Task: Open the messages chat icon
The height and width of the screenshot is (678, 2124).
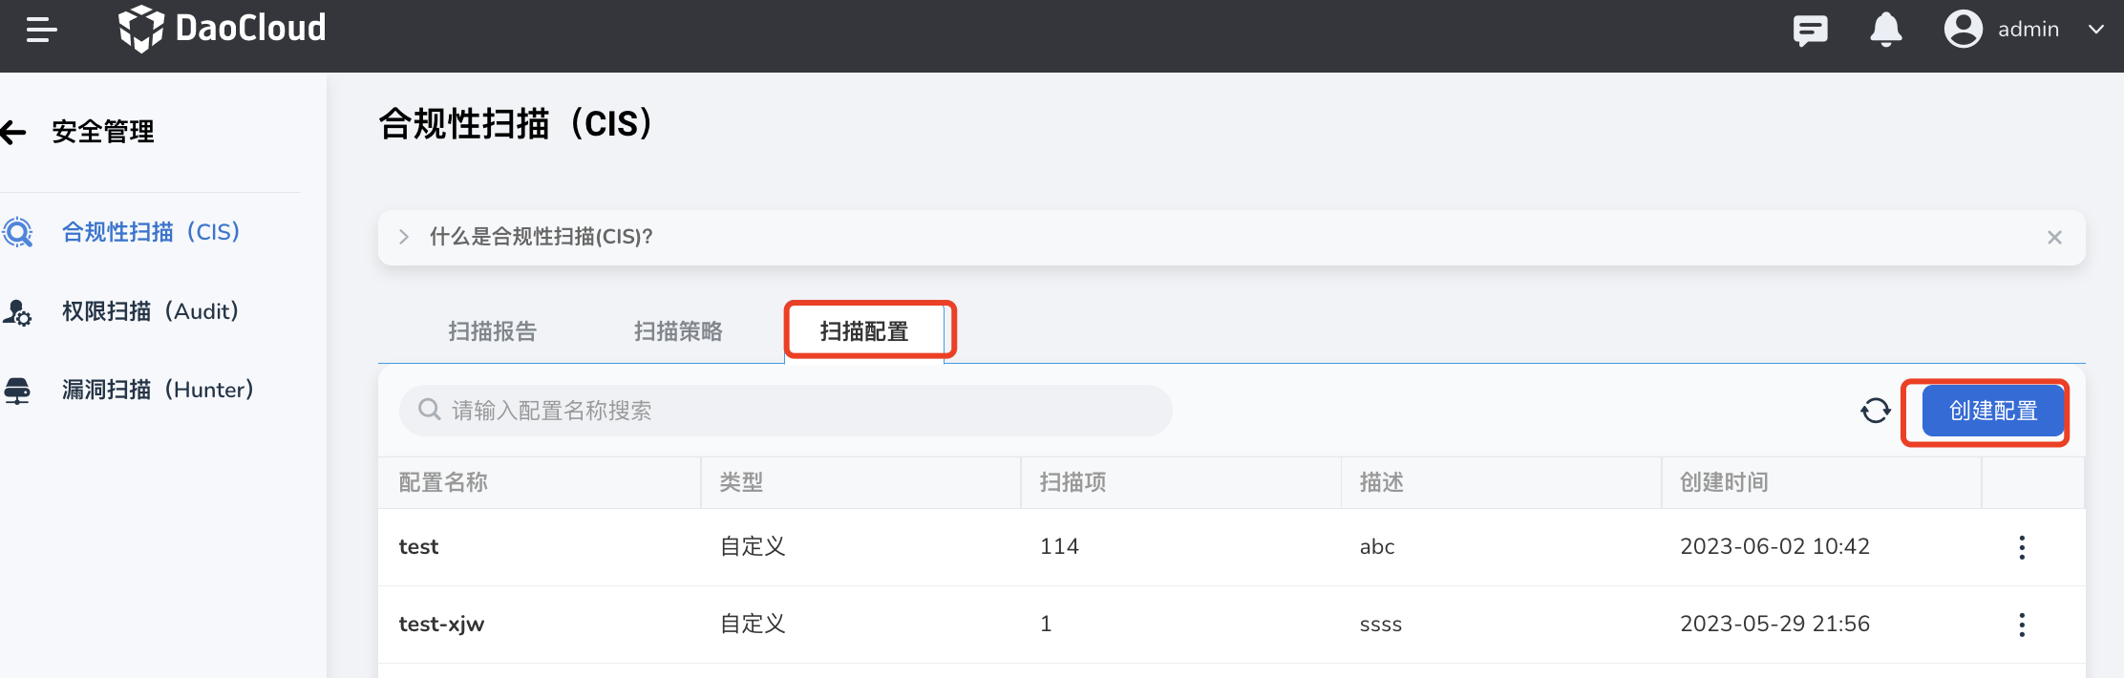Action: (1810, 31)
